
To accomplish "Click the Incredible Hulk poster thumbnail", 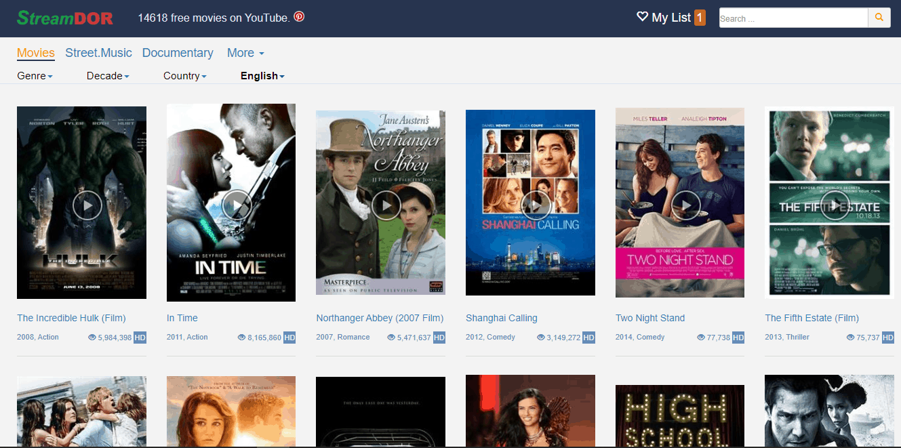I will pos(81,203).
